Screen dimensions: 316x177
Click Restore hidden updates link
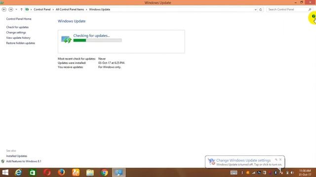pos(21,43)
